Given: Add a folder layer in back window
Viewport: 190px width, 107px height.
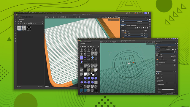Looking at the screenshot, I should point(145,28).
